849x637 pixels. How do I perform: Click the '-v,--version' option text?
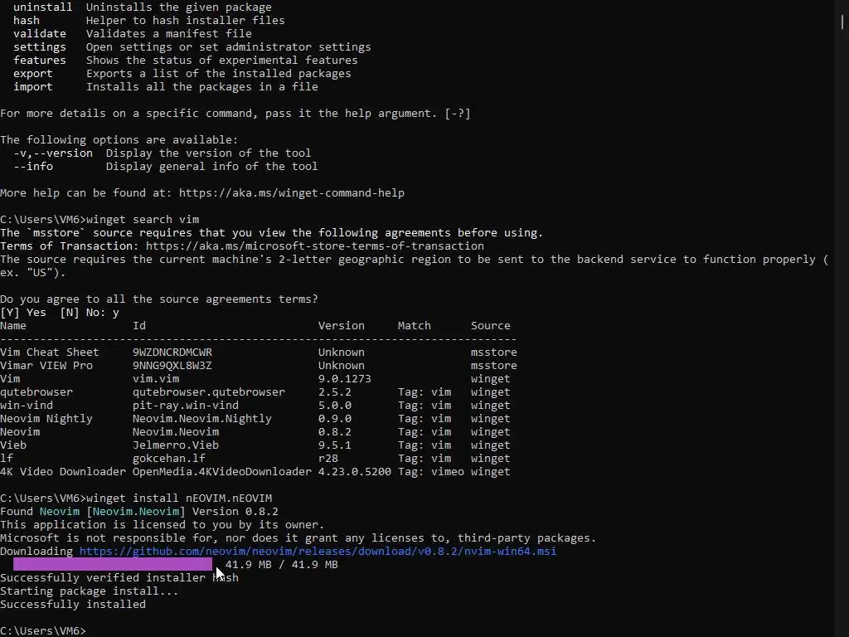pyautogui.click(x=53, y=153)
